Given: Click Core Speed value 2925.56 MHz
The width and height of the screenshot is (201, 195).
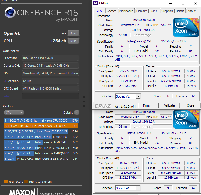Looking at the screenshot, I should (x=128, y=71).
